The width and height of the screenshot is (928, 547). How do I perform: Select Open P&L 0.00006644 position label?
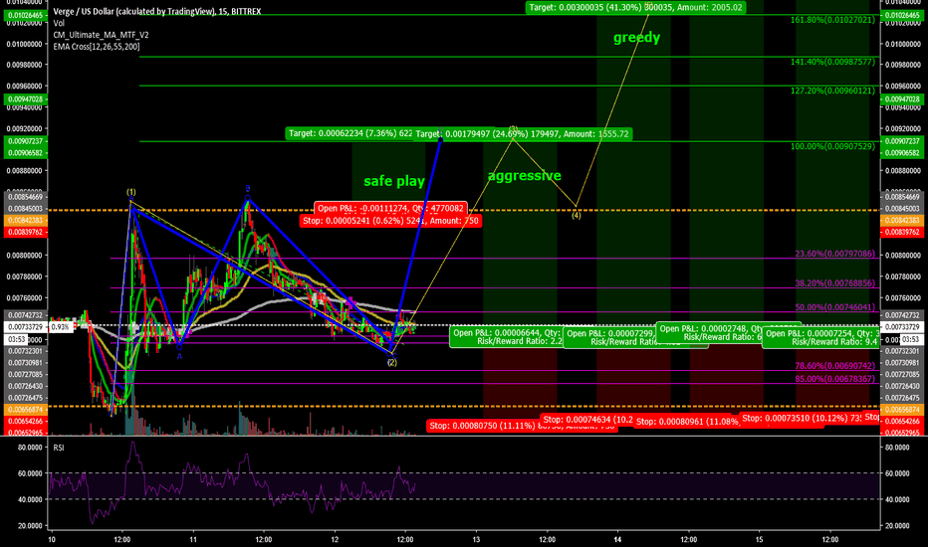[506, 337]
